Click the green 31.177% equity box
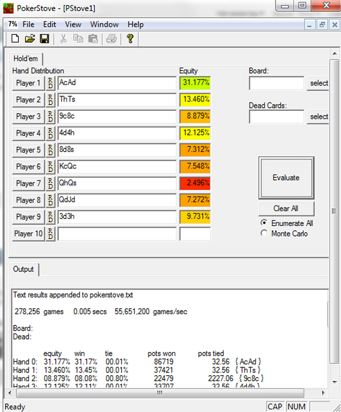The width and height of the screenshot is (341, 412). (x=195, y=83)
